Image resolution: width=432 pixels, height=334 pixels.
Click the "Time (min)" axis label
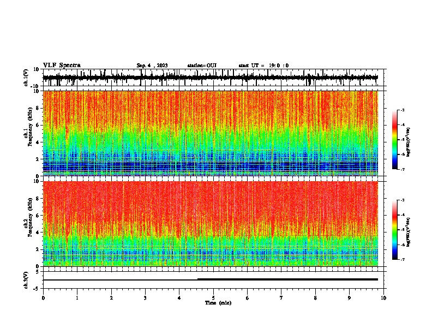tap(218, 303)
